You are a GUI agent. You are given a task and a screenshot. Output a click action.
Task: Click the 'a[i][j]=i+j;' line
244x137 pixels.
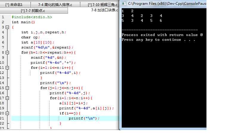[x=73, y=103]
